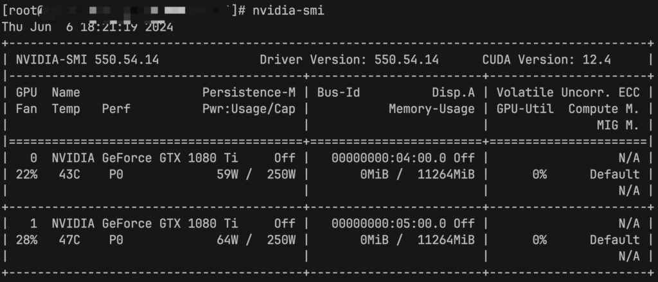Click the 47C temperature reading
Screen dimensions: 658x282
point(69,240)
